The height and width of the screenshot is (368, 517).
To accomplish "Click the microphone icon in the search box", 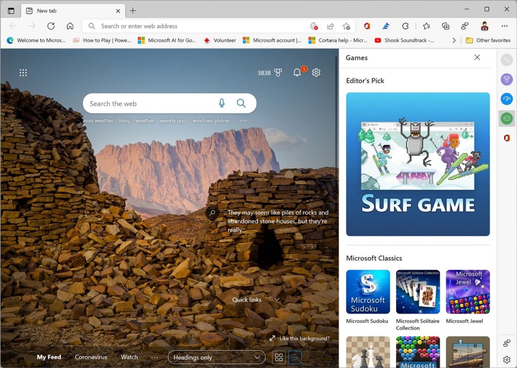I will [x=221, y=103].
